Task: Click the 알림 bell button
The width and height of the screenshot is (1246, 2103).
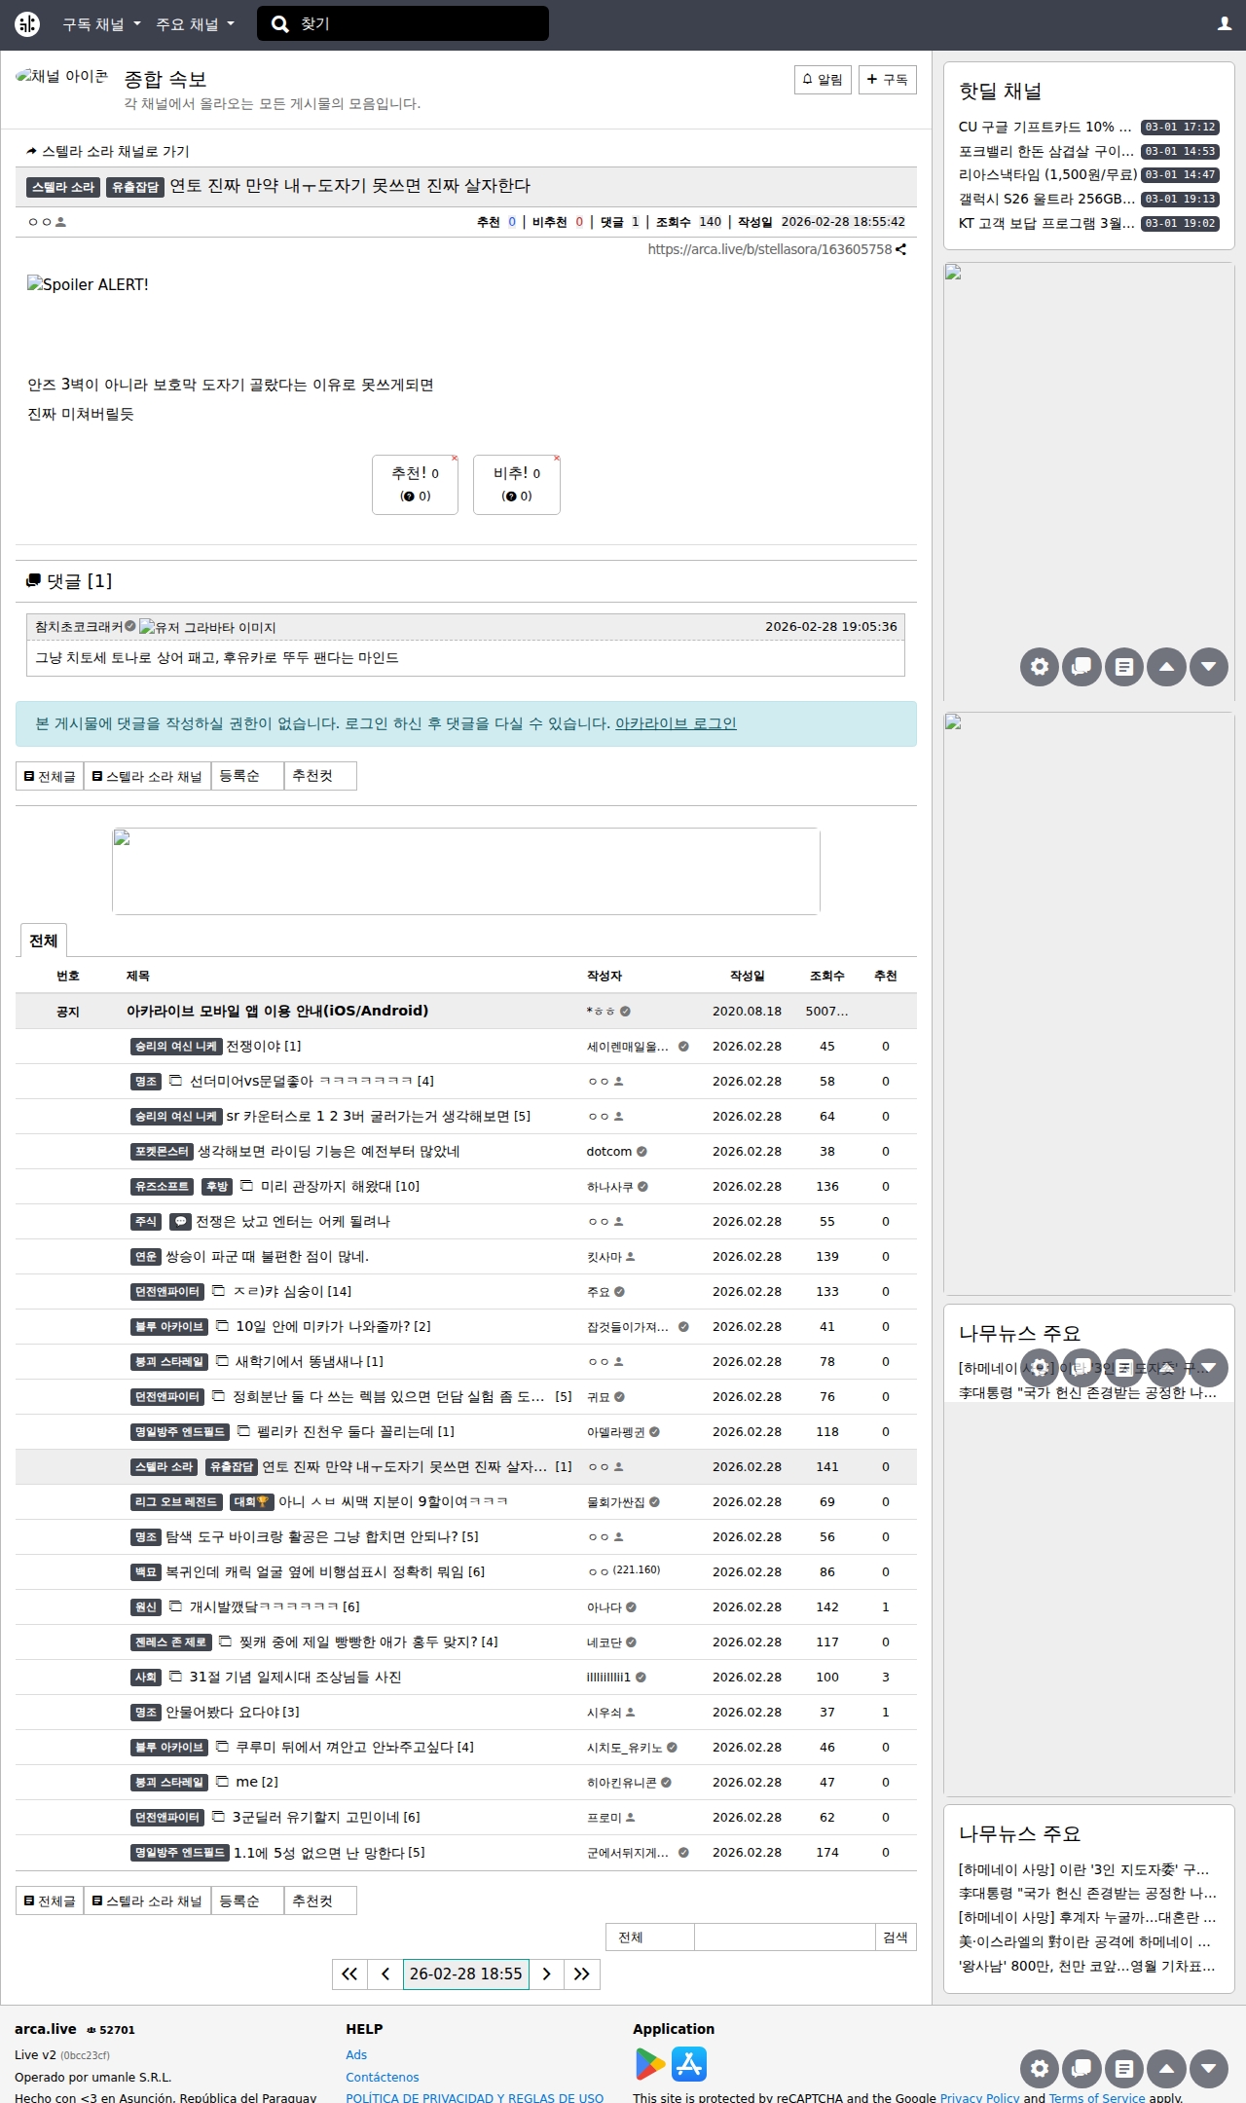Action: click(823, 80)
